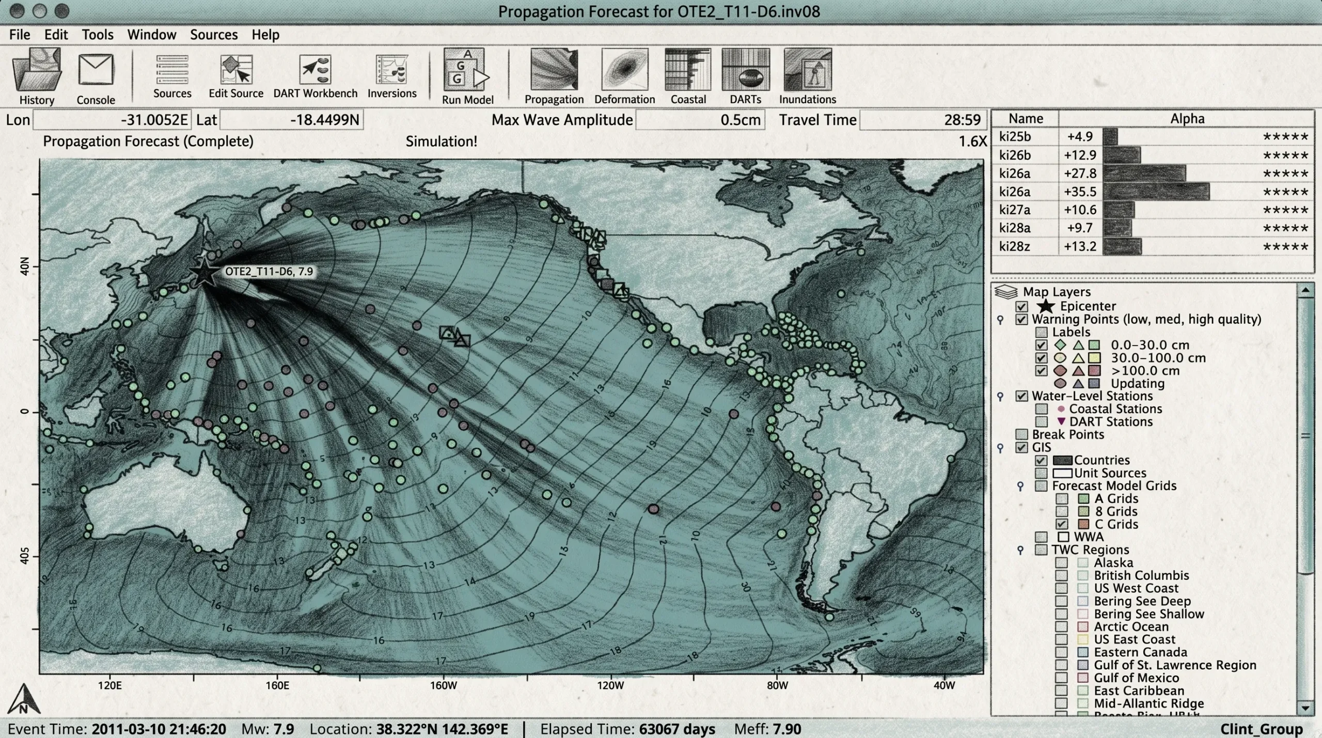This screenshot has width=1322, height=738.
Task: Click the Map Layers stack icon
Action: [x=1005, y=292]
